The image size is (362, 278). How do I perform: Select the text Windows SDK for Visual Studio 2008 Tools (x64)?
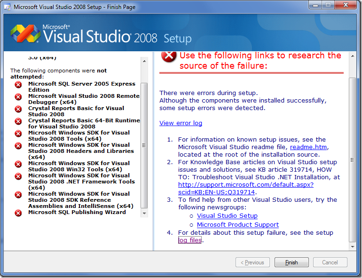[x=79, y=135]
